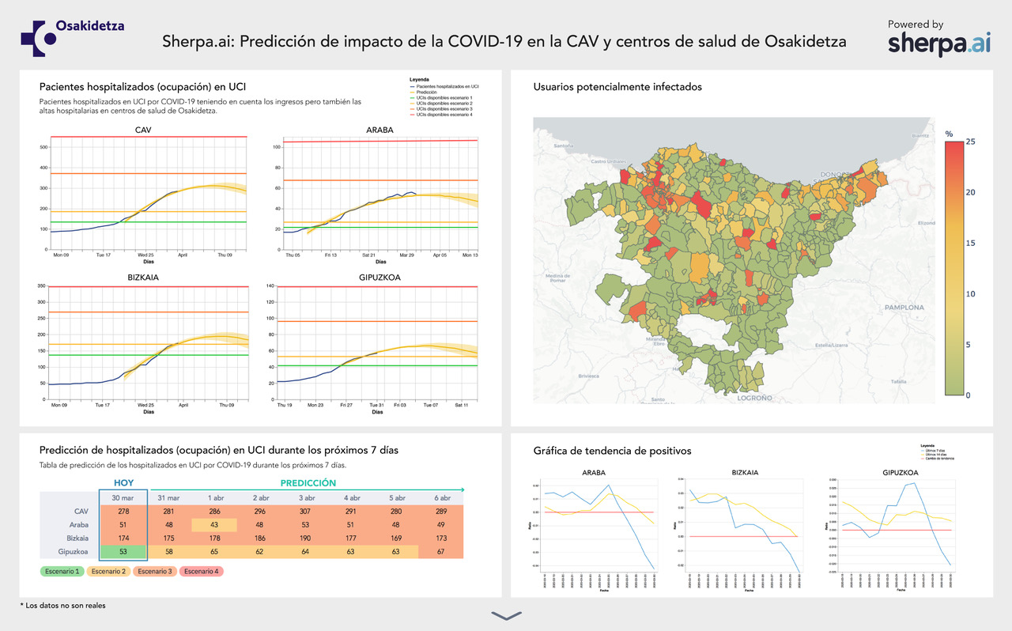
Task: Click Gipuzkoa value 65 for 1 abr
Action: click(214, 551)
